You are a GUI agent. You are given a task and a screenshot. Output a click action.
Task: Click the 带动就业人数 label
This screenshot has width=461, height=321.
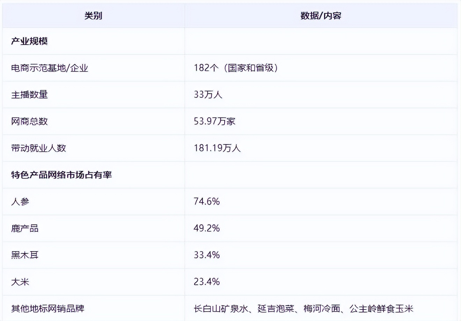coord(38,148)
